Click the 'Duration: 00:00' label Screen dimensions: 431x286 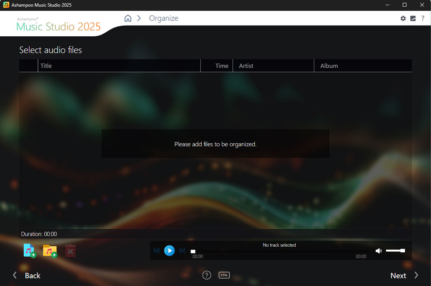click(39, 234)
